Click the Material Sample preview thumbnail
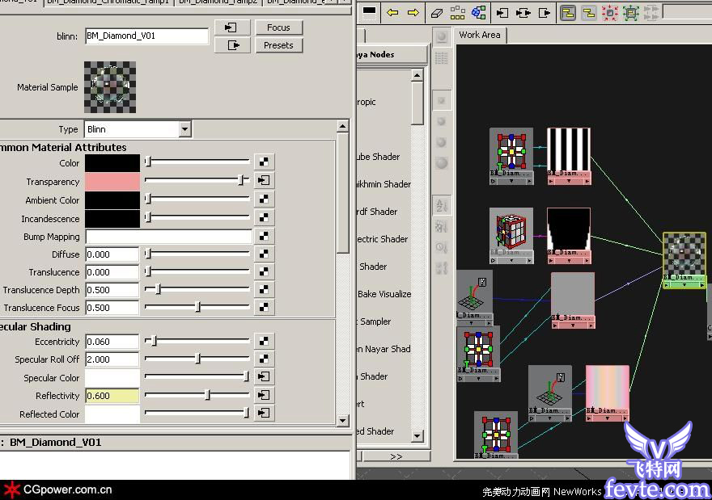This screenshot has height=500, width=712. click(x=110, y=87)
